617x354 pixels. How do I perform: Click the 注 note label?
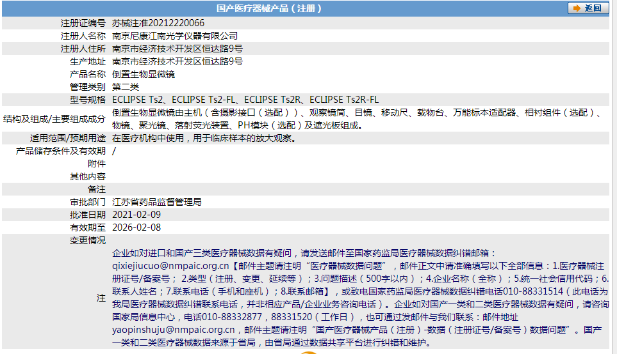click(101, 298)
